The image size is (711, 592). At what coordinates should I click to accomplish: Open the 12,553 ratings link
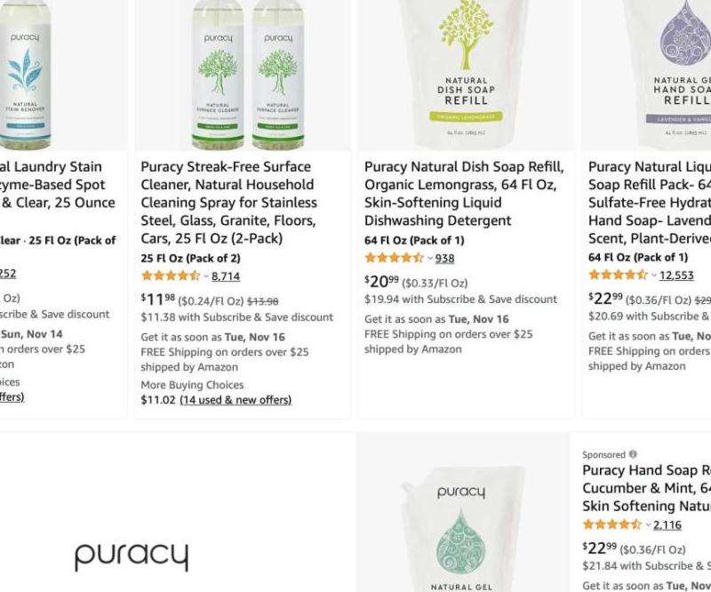coord(676,276)
